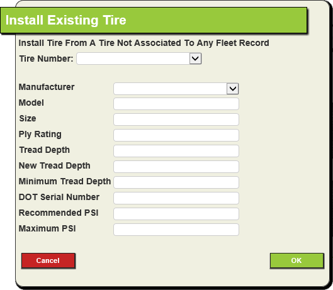Focus the Tread Depth text box
Screen dimensions: 333x290
coord(176,151)
